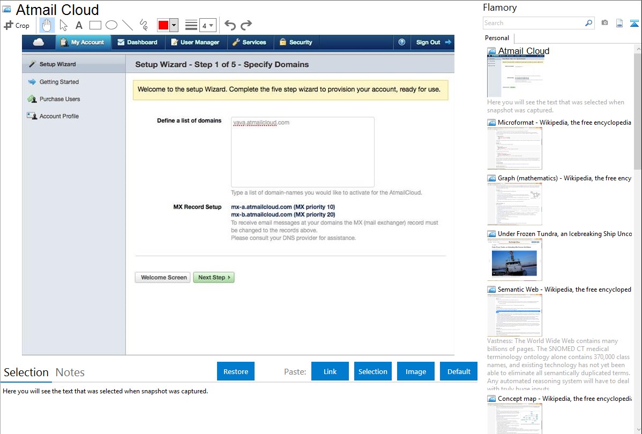Click the Flamory search field
This screenshot has width=642, height=434.
533,23
